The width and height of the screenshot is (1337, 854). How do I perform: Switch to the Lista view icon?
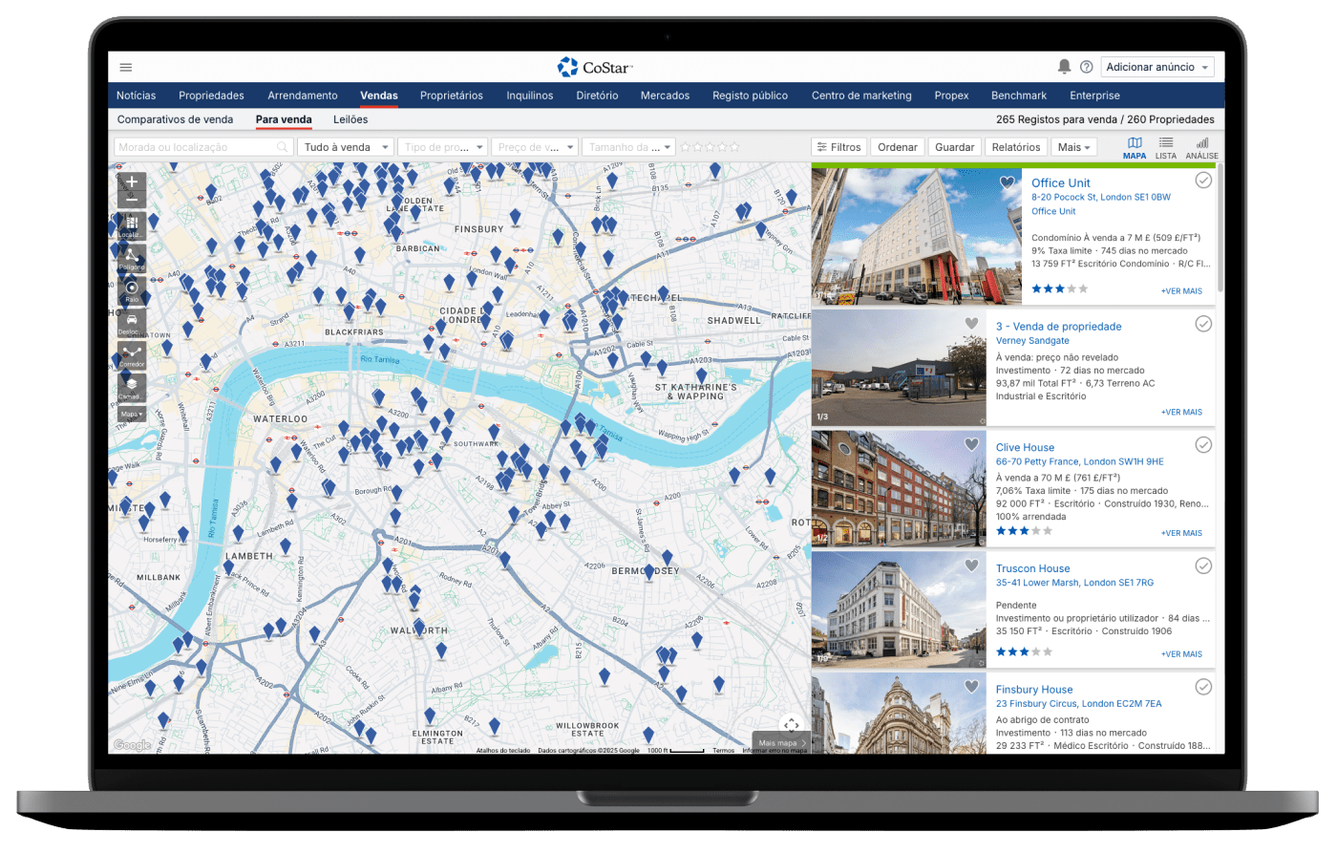1166,147
